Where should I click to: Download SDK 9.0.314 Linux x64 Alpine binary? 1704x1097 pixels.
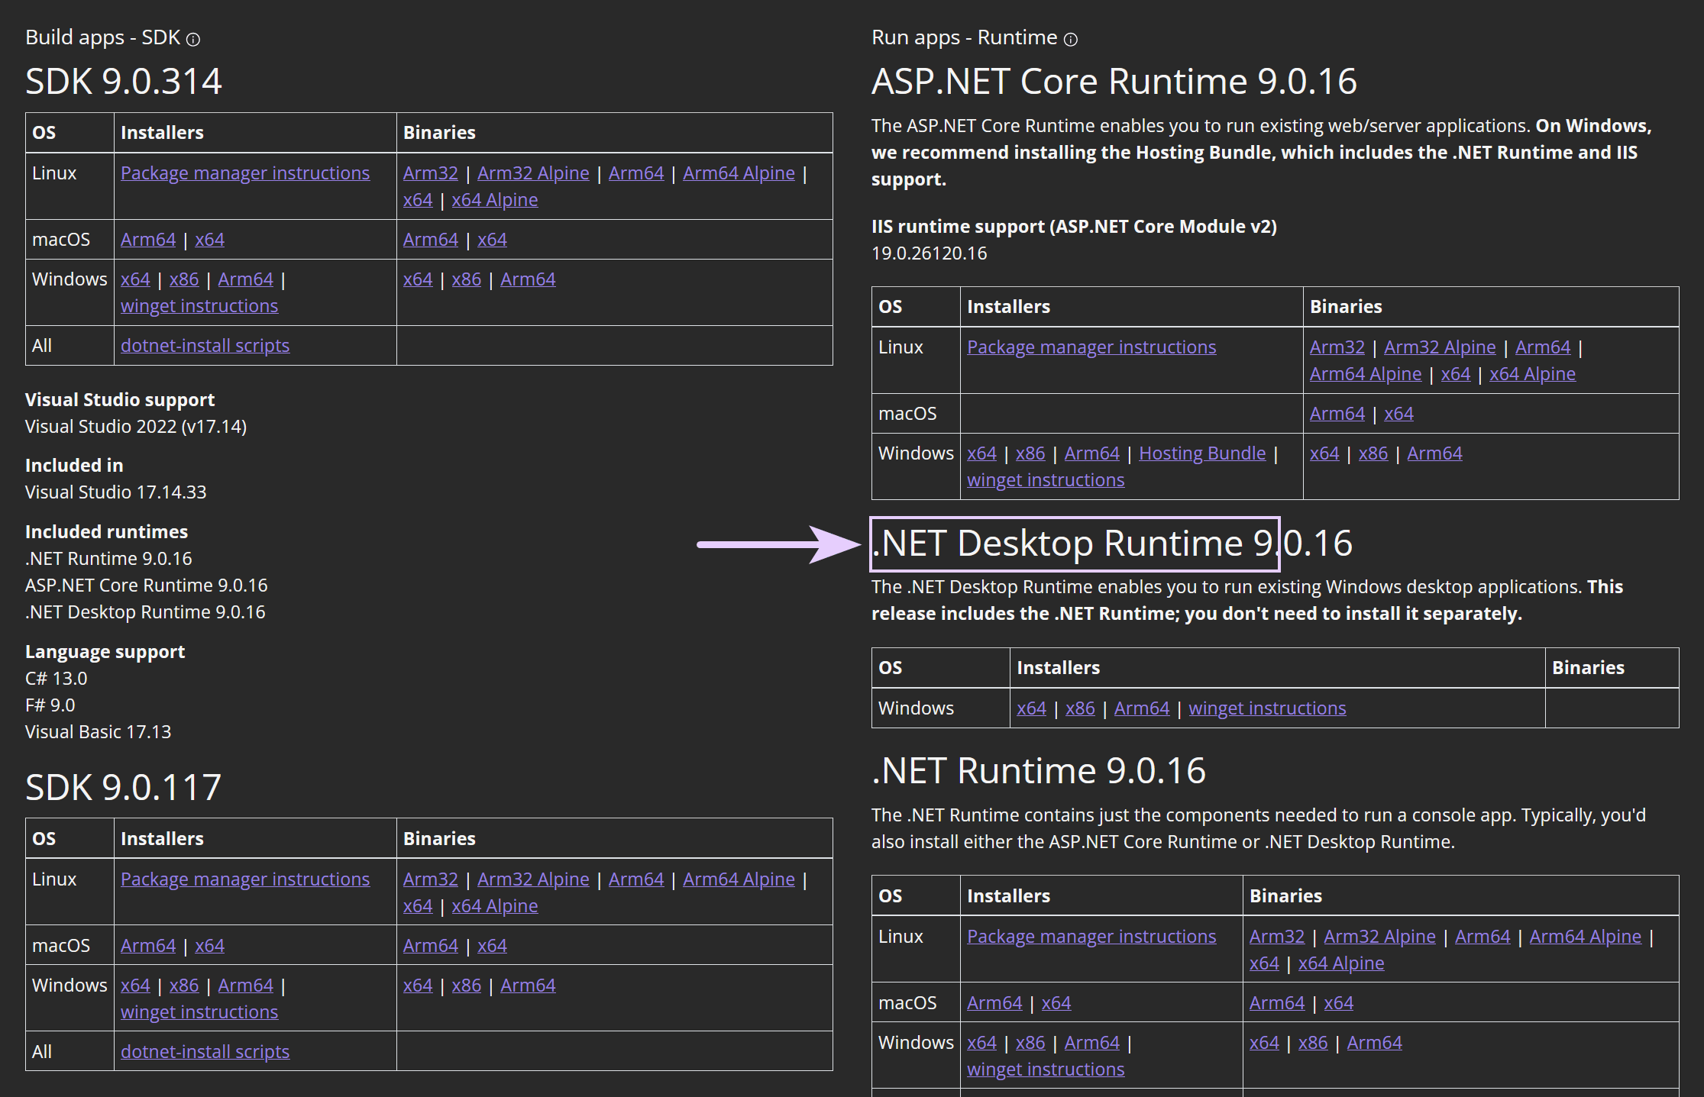(x=495, y=200)
